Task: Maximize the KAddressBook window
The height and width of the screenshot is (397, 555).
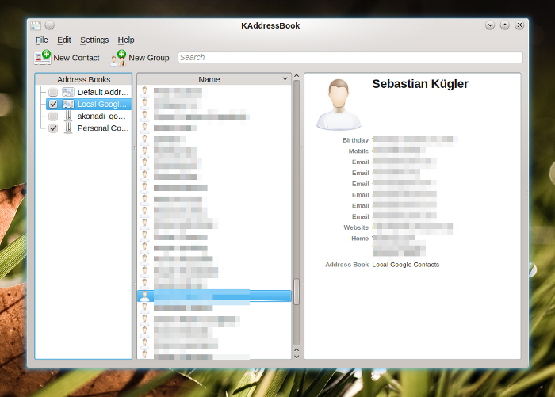Action: pyautogui.click(x=505, y=25)
